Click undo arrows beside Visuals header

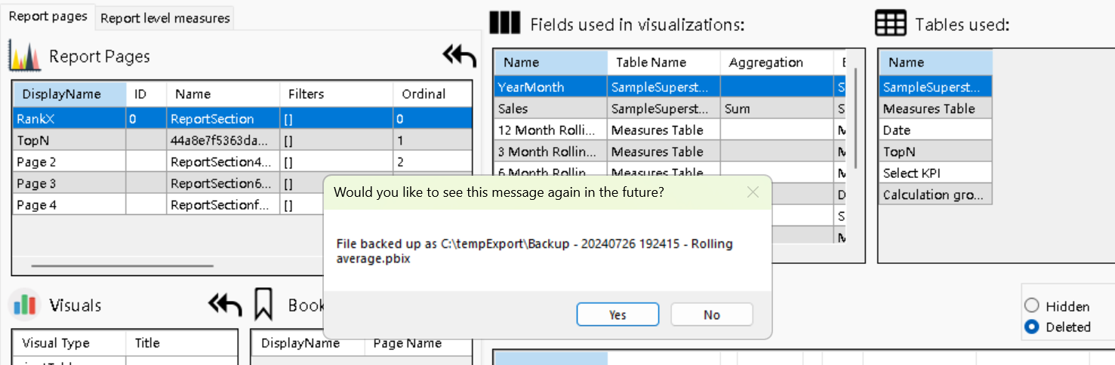[225, 305]
